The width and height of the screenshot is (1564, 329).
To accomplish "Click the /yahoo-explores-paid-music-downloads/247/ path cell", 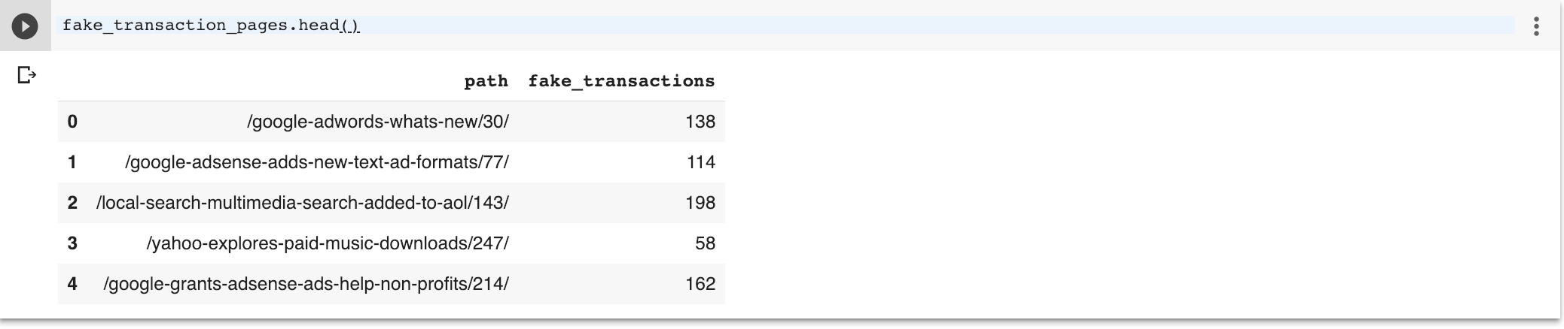I will (x=328, y=243).
